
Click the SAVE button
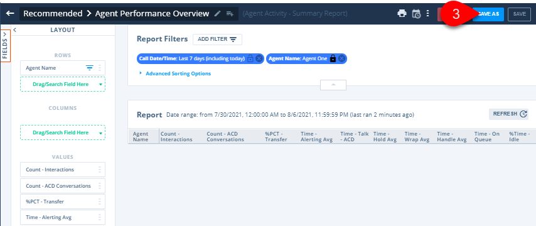(x=519, y=14)
